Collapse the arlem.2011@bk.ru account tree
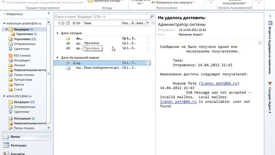275x155 pixels. point(4,96)
